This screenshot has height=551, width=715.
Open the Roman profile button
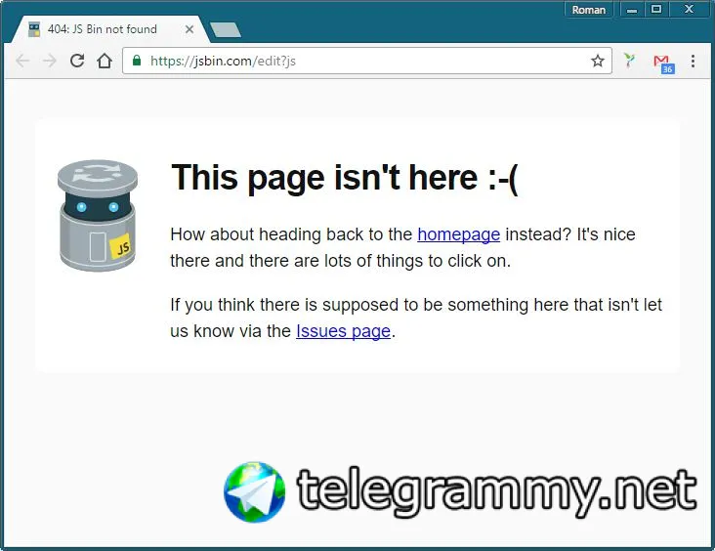[x=588, y=10]
